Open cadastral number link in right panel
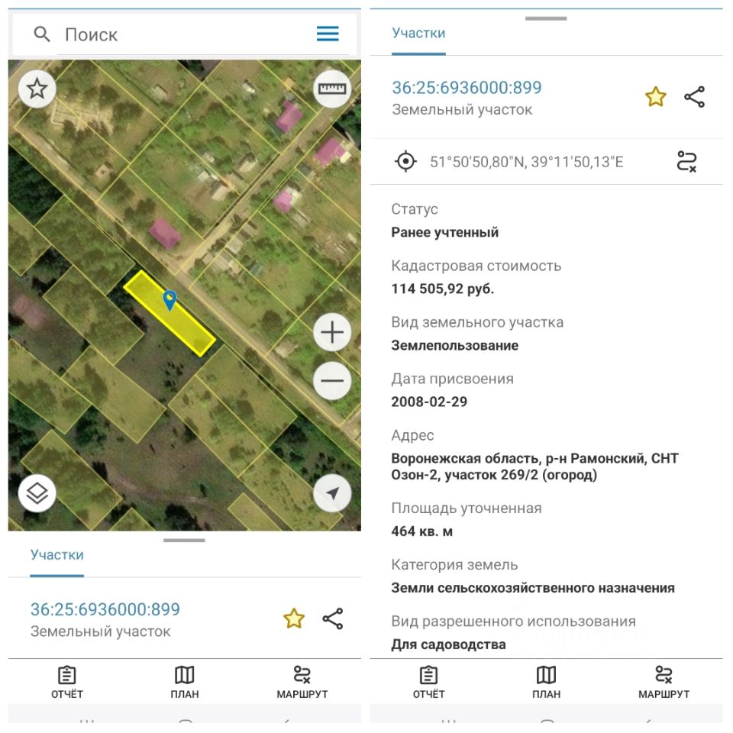Image resolution: width=733 pixels, height=733 pixels. [467, 87]
